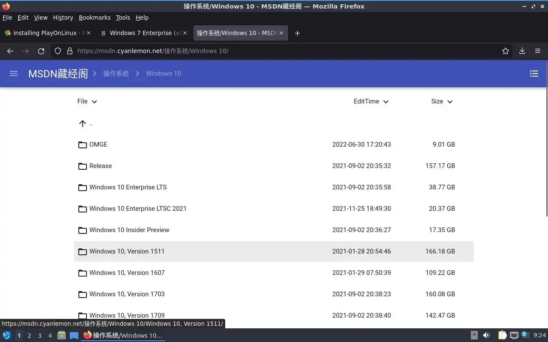548x342 pixels.
Task: Click the Version 1703 folder icon
Action: (83, 294)
